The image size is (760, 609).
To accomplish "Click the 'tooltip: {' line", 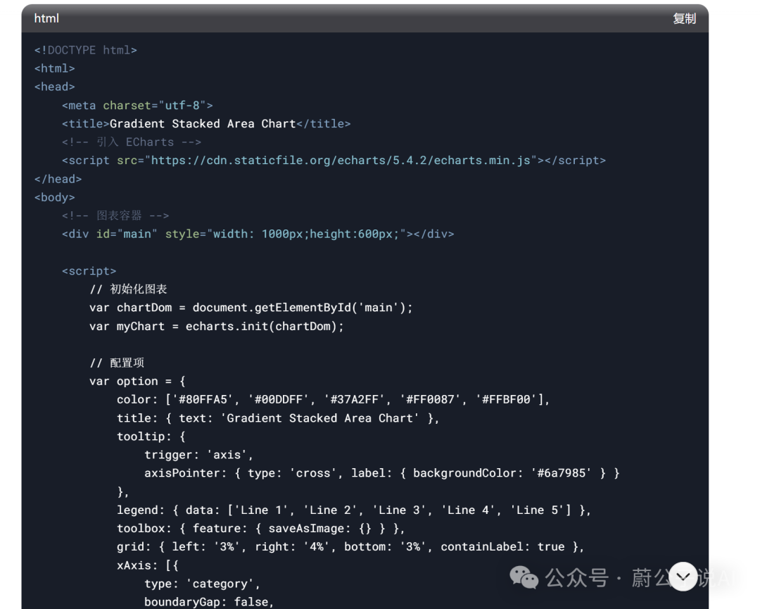I will click(x=151, y=437).
